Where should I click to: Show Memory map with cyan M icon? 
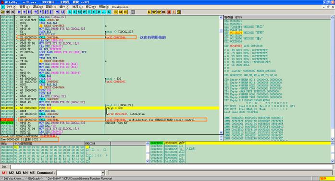point(79,12)
